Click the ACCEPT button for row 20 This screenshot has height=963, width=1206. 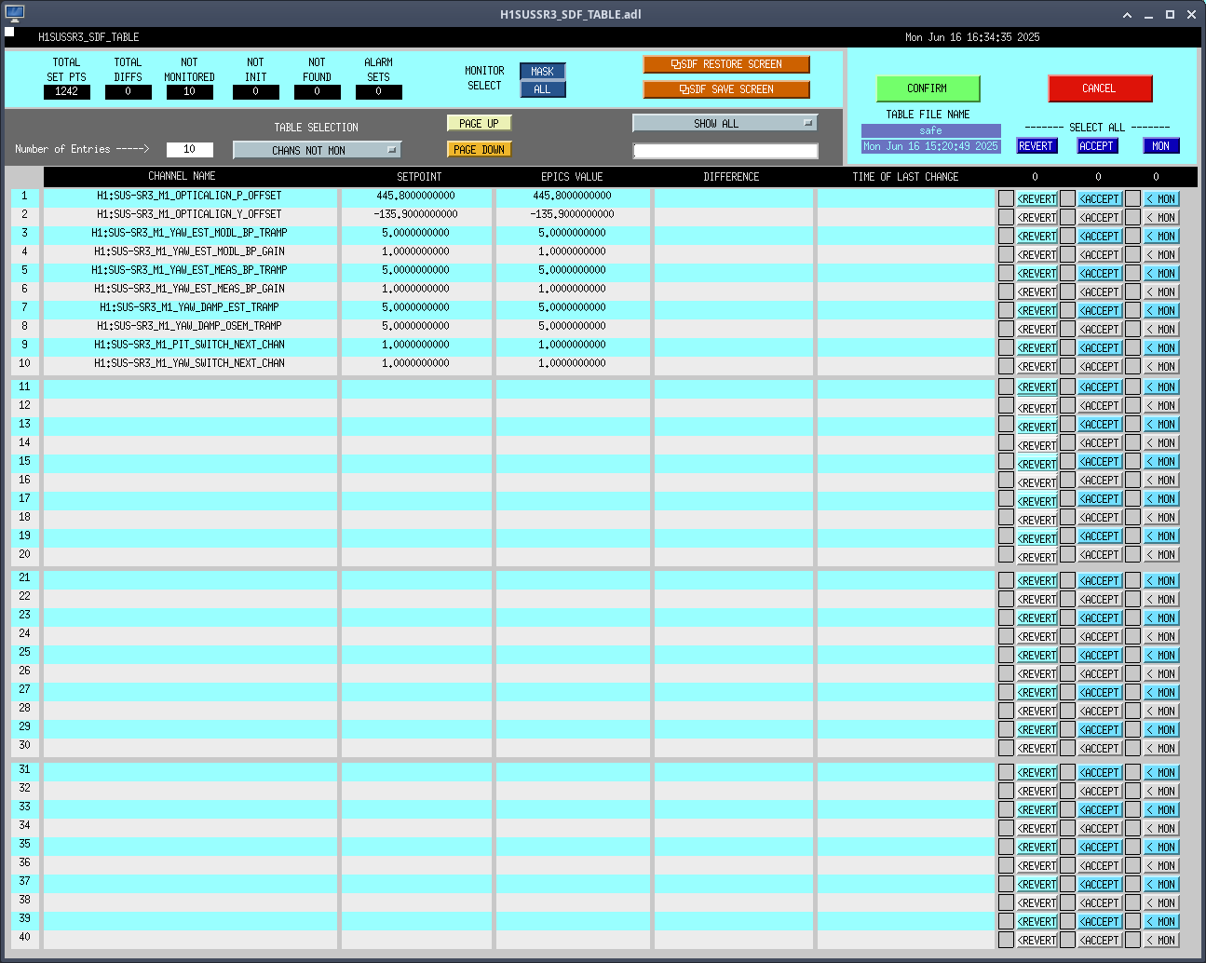click(1100, 555)
